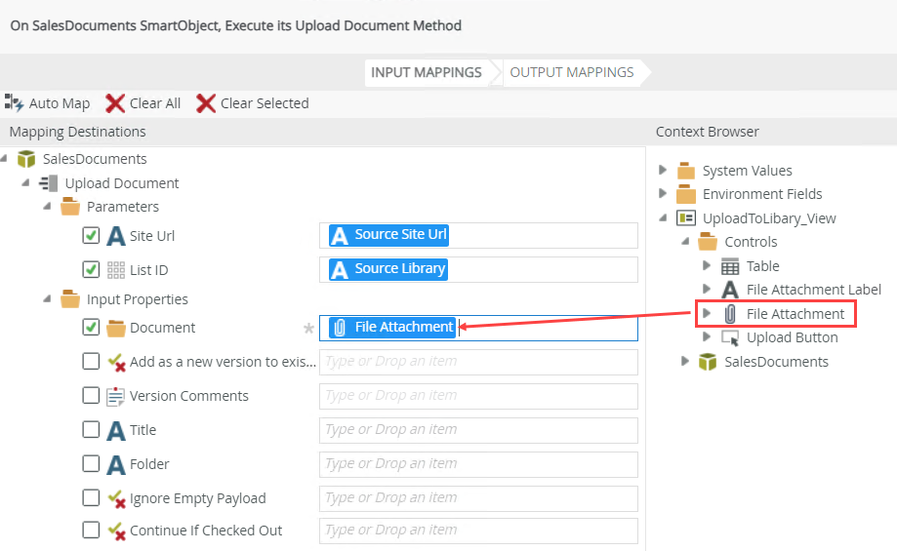897x551 pixels.
Task: Click the Table control icon
Action: [x=730, y=266]
